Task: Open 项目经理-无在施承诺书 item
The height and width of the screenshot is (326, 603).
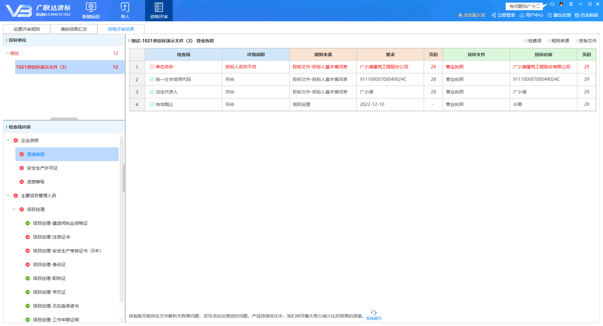Action: point(56,306)
